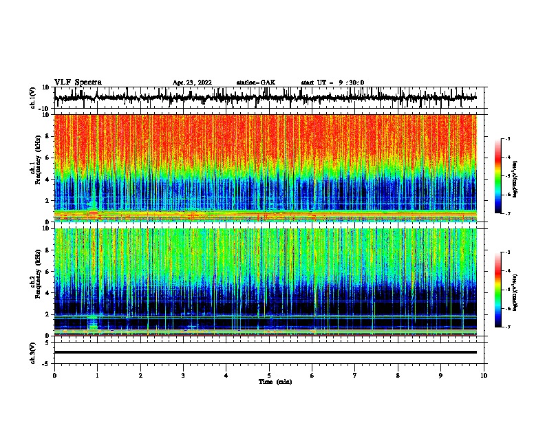Click the "Time (min)" axis title
This screenshot has width=545, height=421.
click(x=275, y=382)
